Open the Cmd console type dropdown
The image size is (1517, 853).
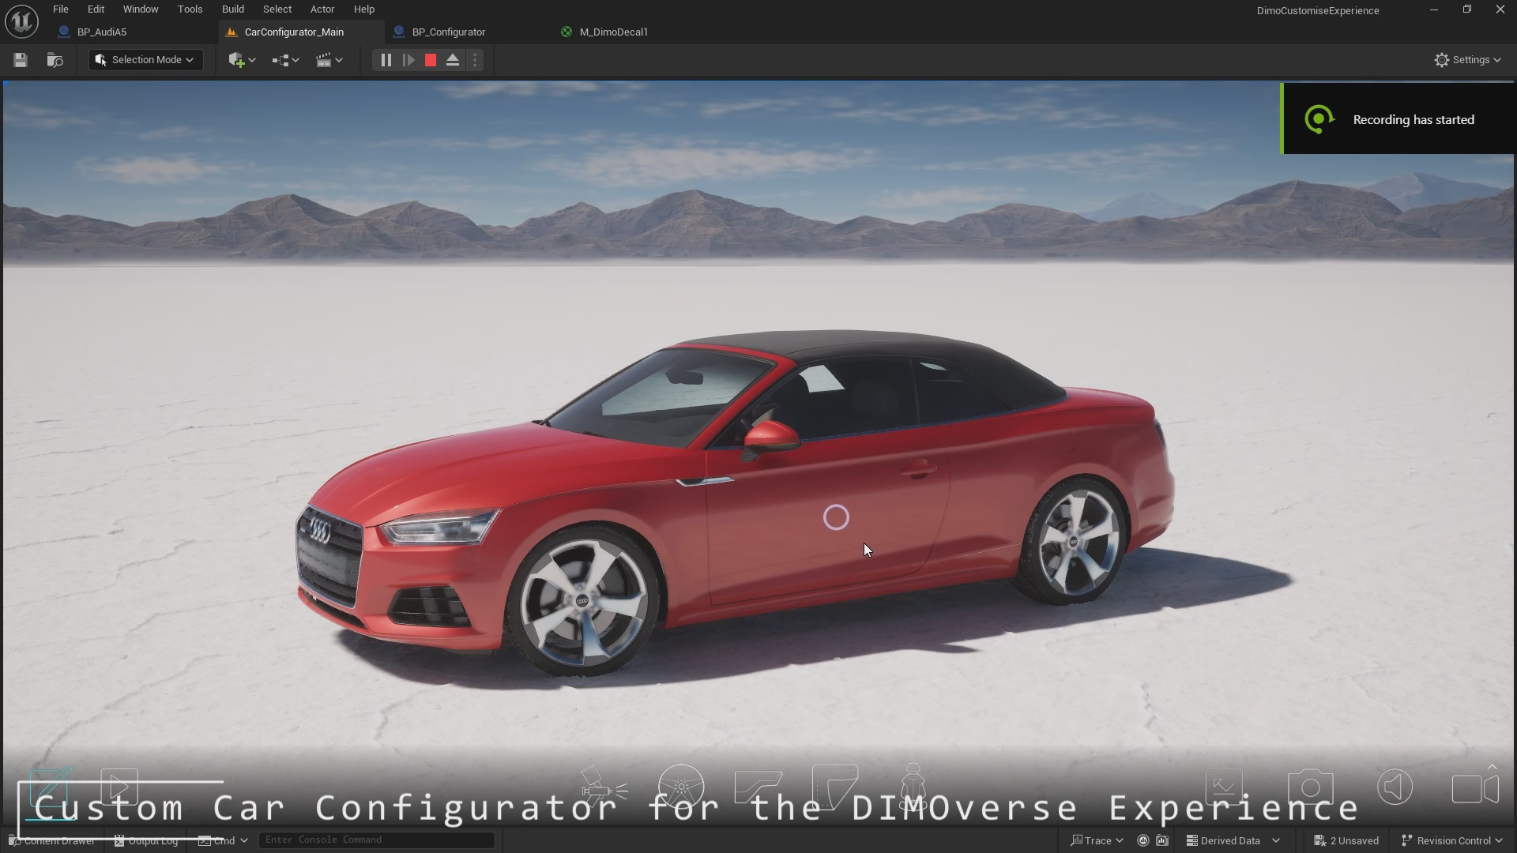pyautogui.click(x=224, y=840)
